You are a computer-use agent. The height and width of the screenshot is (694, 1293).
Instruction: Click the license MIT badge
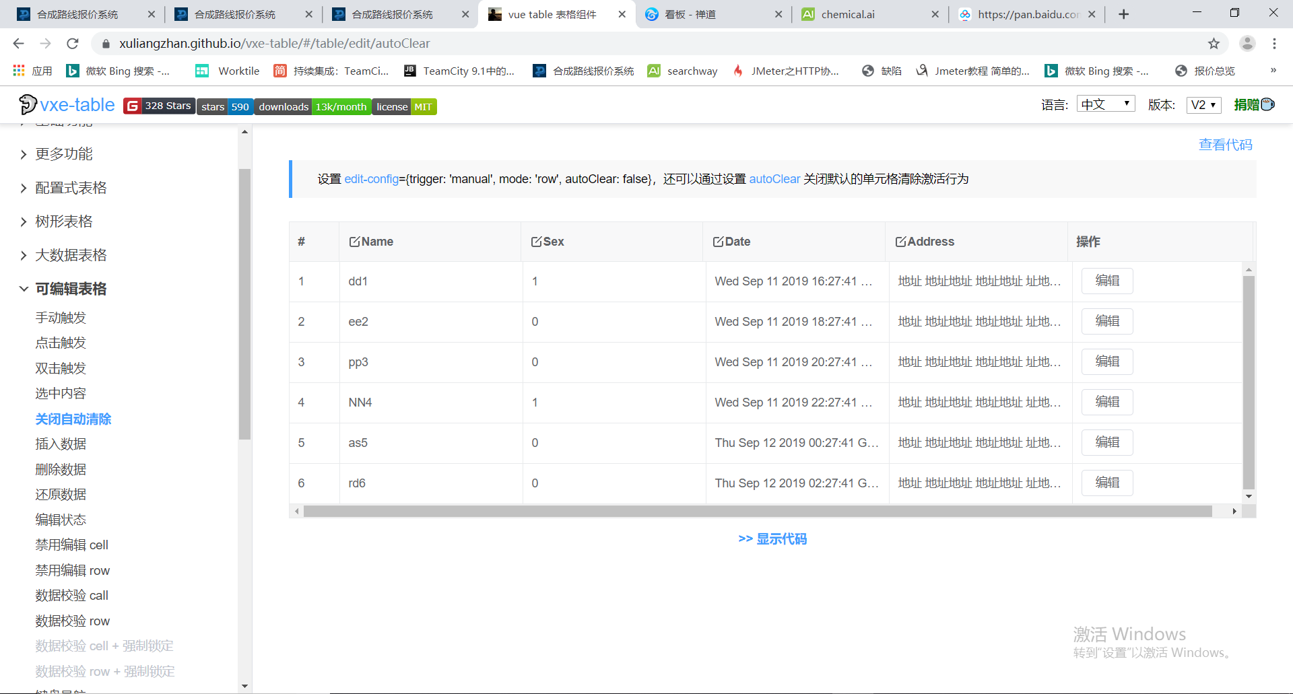[x=404, y=106]
